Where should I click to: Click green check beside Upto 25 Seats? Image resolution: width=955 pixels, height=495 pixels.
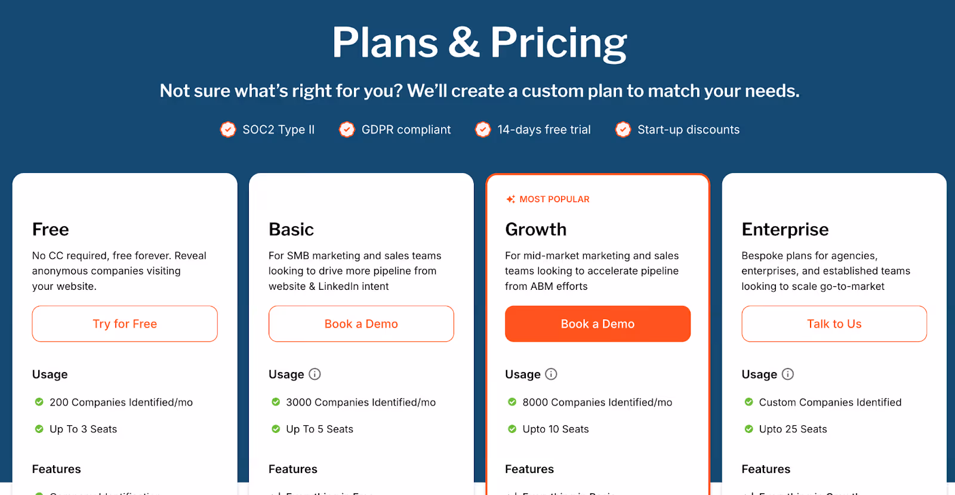[x=748, y=429]
